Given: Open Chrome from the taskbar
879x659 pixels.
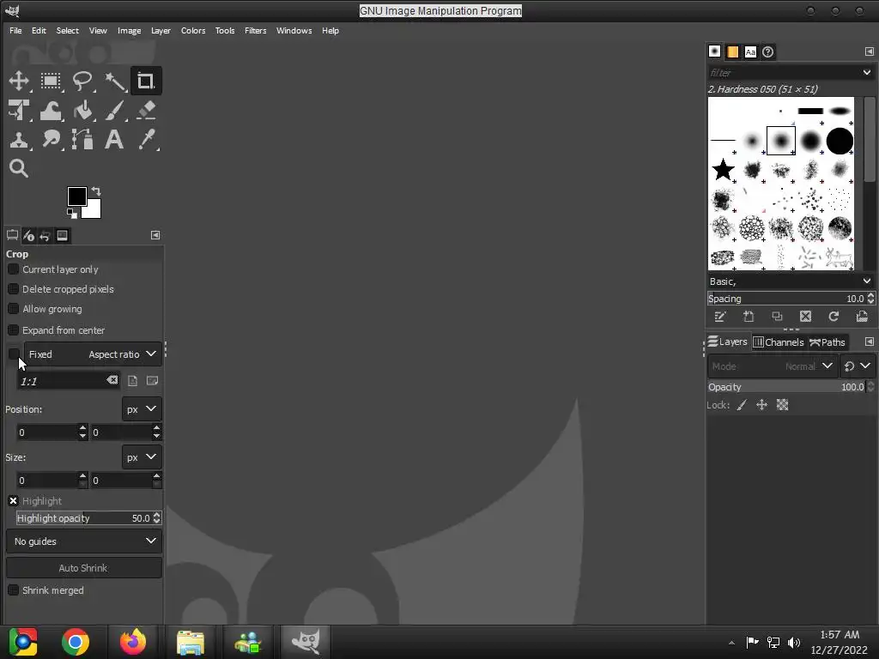Looking at the screenshot, I should coord(76,642).
